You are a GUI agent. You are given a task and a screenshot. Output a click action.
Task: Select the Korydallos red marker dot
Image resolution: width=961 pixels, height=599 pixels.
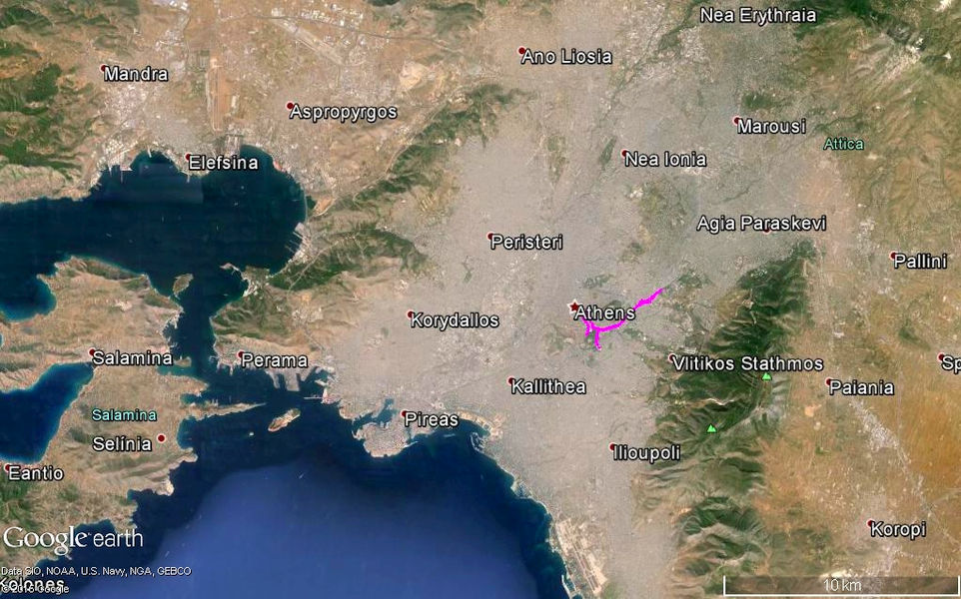click(x=412, y=314)
